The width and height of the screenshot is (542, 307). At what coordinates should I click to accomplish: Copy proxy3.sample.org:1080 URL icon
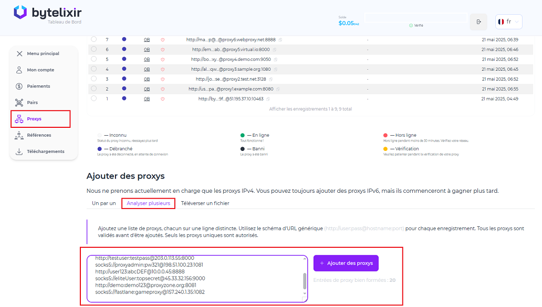276,69
